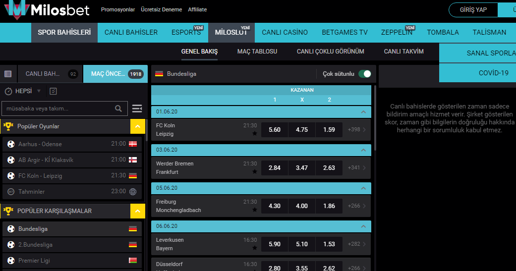This screenshot has width=516, height=271.
Task: Click German flag on 2.Bundesliga row
Action: (x=133, y=244)
